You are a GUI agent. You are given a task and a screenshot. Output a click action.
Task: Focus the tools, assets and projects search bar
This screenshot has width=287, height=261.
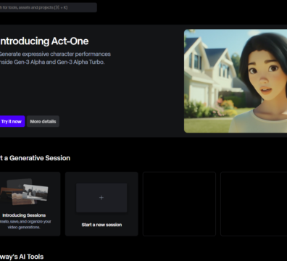(x=48, y=7)
